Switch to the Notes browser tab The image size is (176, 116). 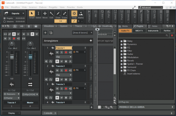[154, 26]
